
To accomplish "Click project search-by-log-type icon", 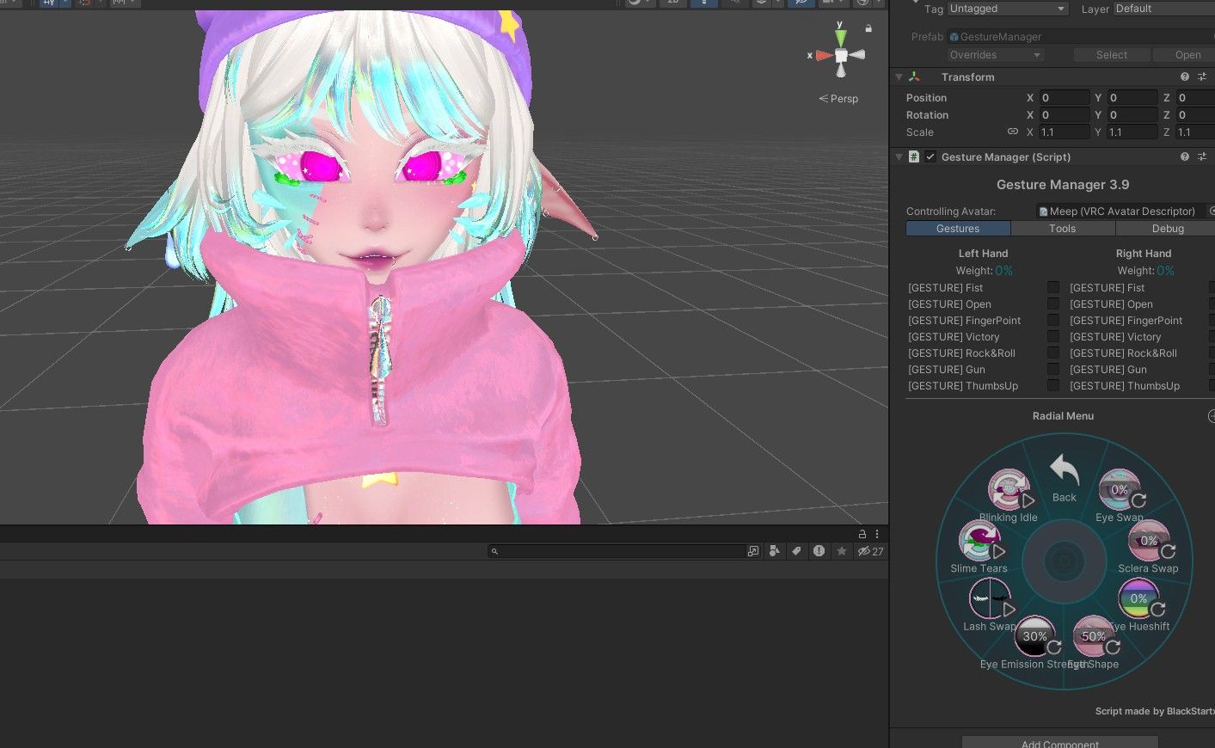I will coord(819,551).
